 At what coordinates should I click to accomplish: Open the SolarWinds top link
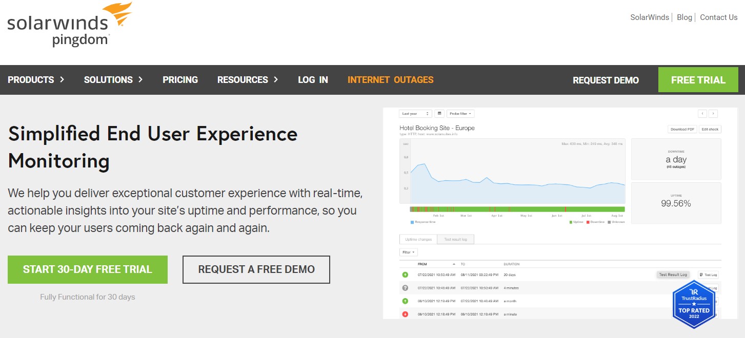pos(650,17)
